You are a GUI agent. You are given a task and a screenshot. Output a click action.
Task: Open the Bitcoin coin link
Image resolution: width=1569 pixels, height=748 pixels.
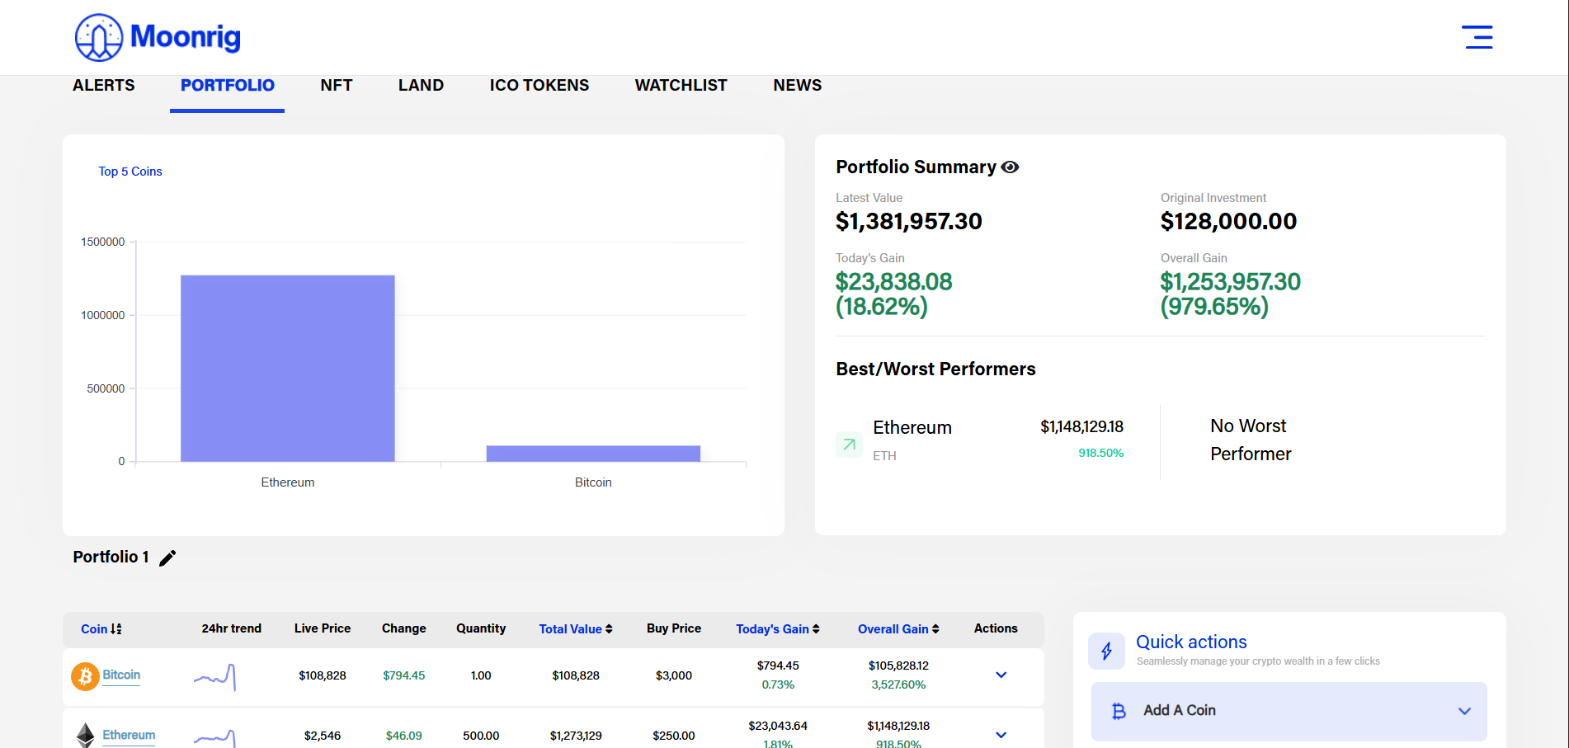121,675
